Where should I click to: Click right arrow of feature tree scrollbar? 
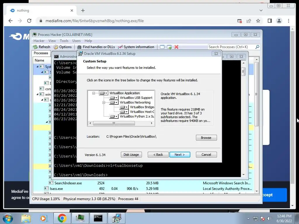[152, 123]
